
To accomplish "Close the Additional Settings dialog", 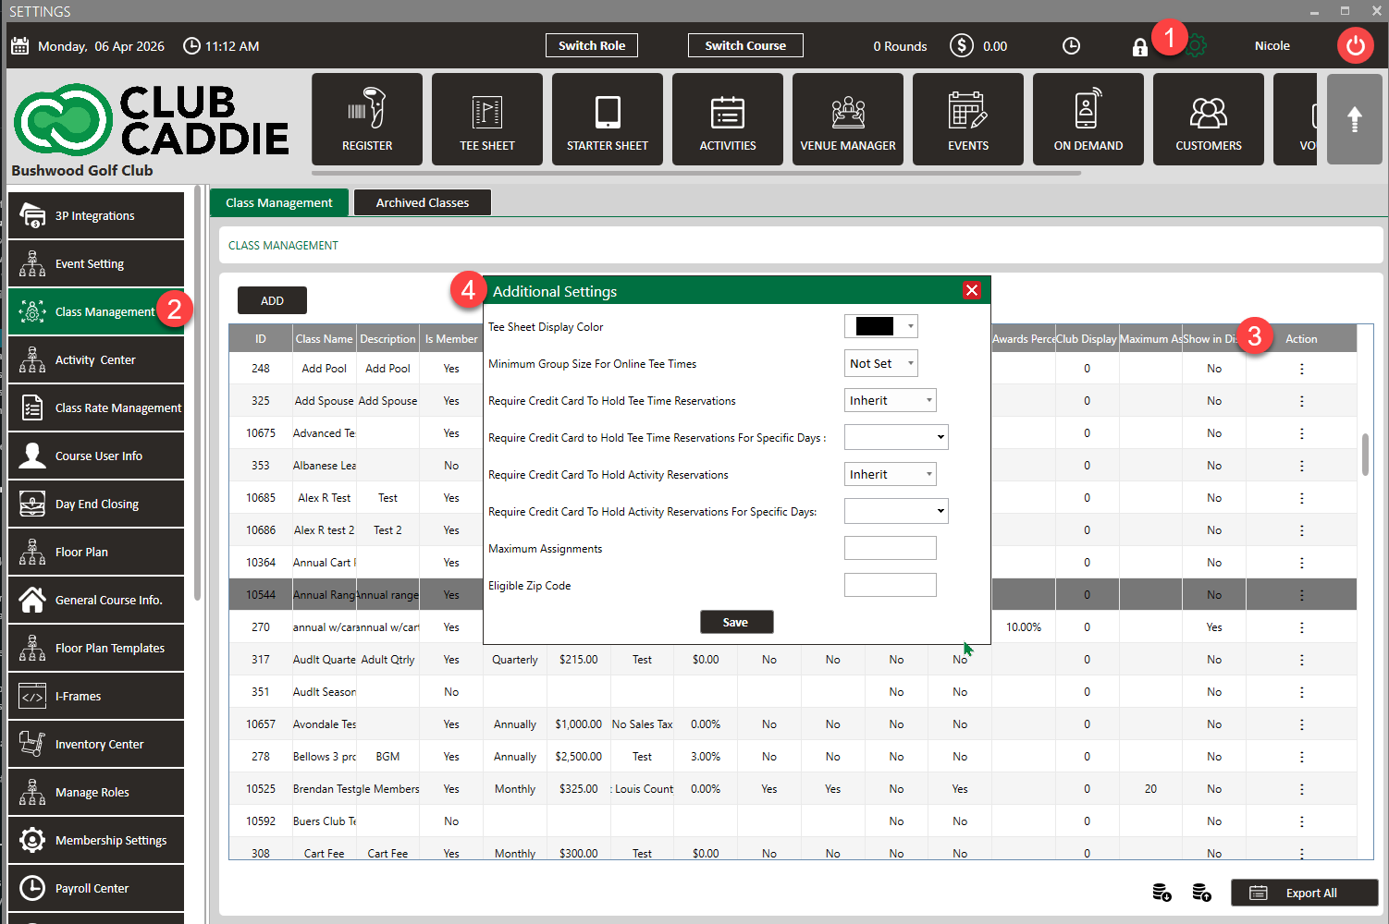I will pyautogui.click(x=971, y=290).
